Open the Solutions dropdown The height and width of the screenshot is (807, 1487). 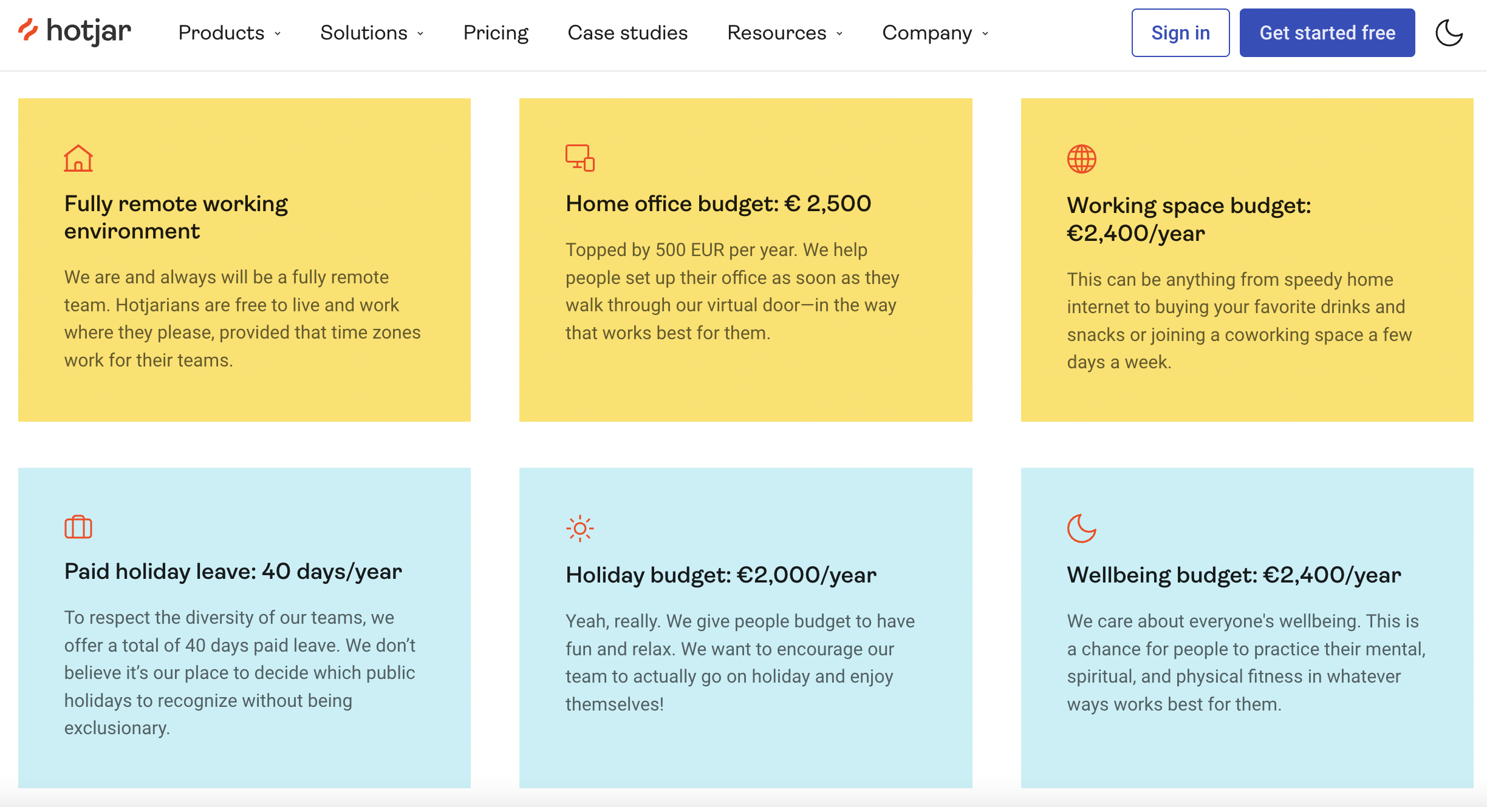click(372, 33)
